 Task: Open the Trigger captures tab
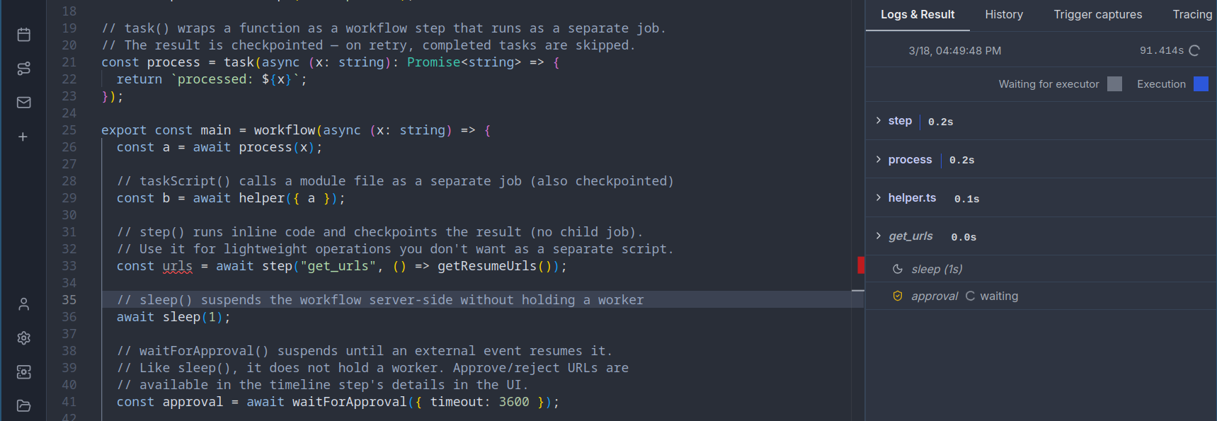[x=1097, y=15]
